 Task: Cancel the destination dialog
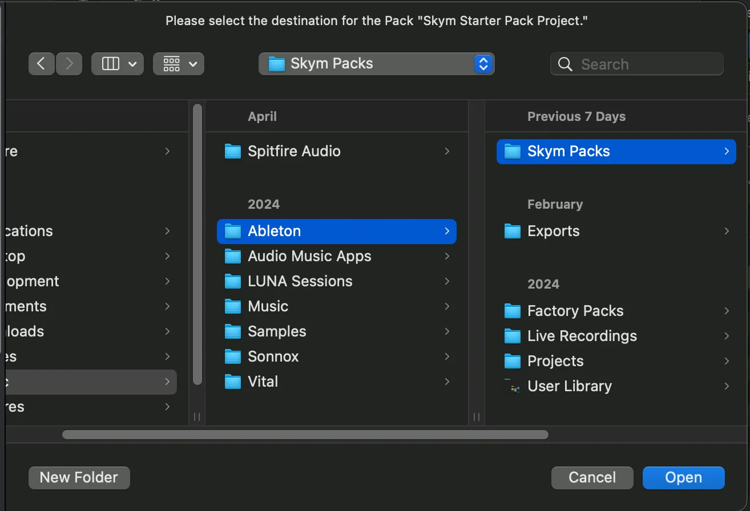pyautogui.click(x=592, y=477)
